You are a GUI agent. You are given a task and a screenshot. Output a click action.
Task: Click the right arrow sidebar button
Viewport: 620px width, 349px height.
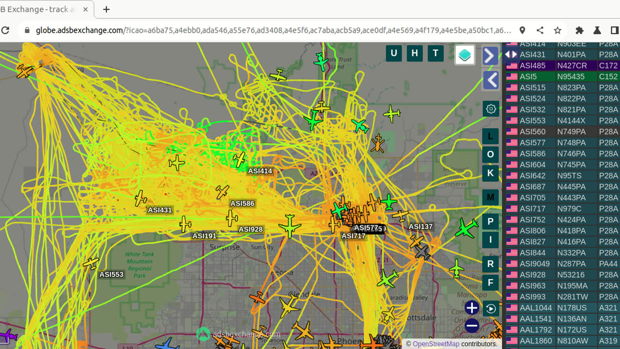pyautogui.click(x=490, y=56)
